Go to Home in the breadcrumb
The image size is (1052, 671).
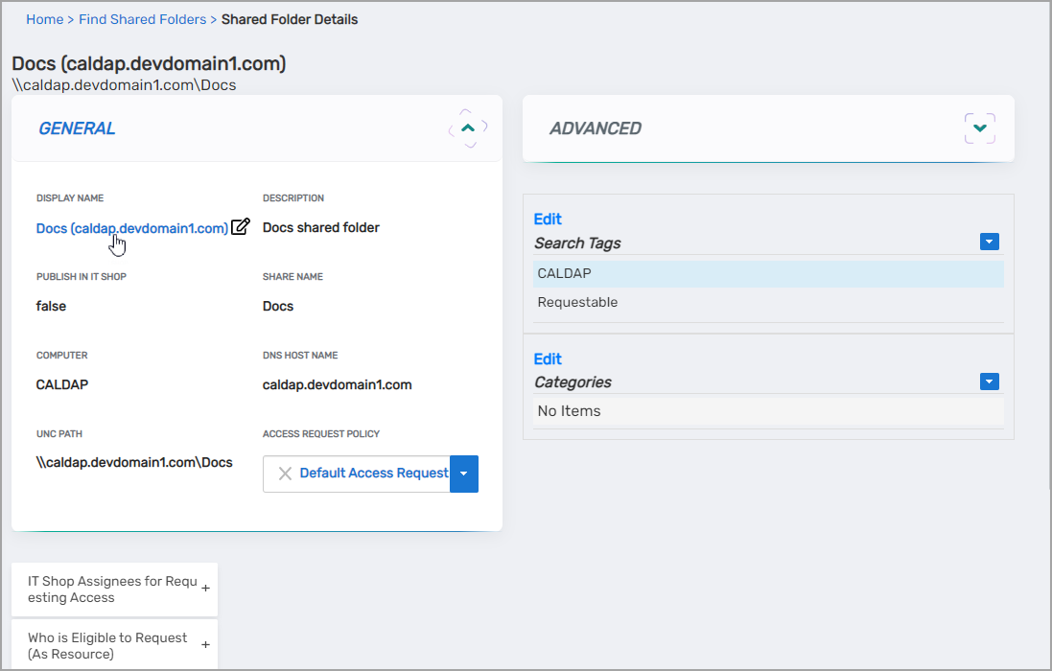[44, 19]
